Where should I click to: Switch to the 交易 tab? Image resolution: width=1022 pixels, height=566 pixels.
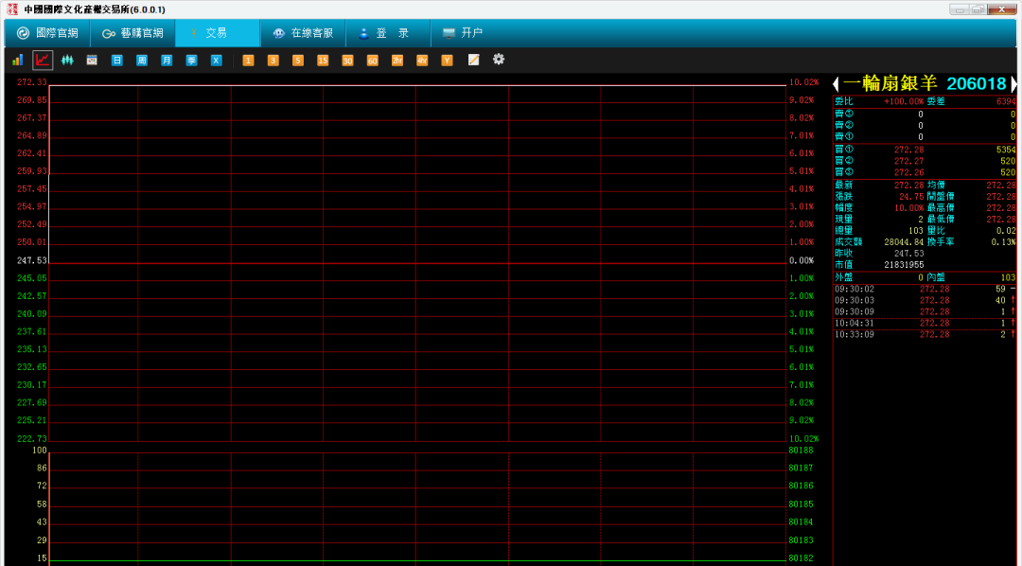pyautogui.click(x=218, y=33)
